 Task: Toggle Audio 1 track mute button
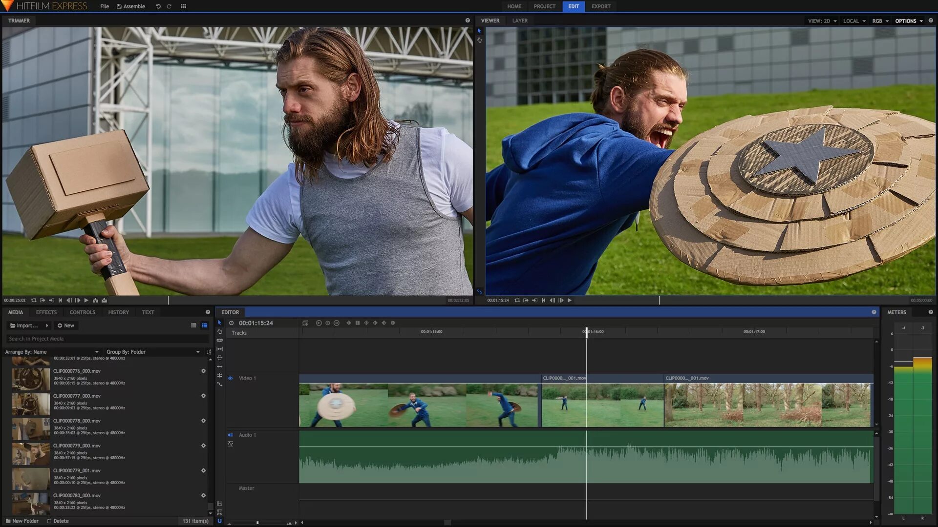[x=231, y=434]
